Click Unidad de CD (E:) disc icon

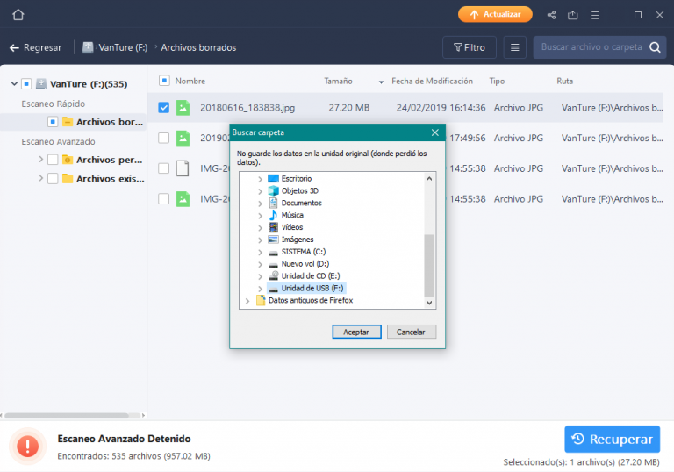click(274, 275)
